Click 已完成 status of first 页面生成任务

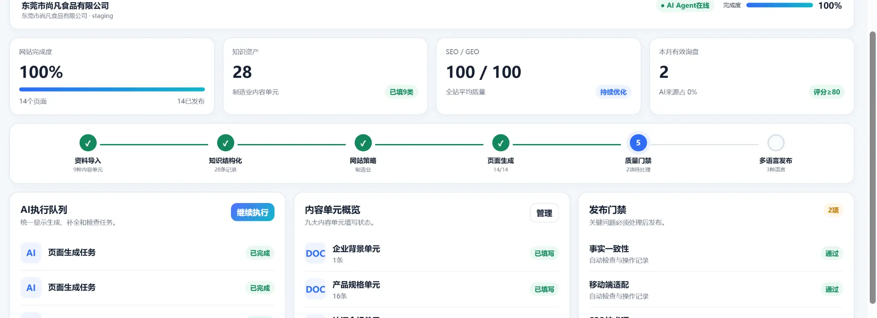point(260,253)
